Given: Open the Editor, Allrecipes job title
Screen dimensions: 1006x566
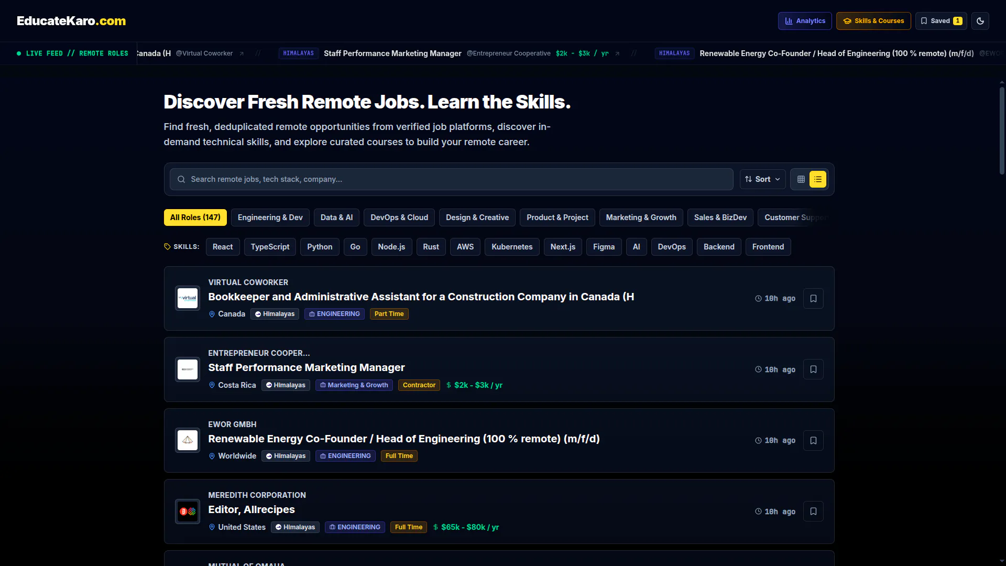Looking at the screenshot, I should [x=251, y=509].
